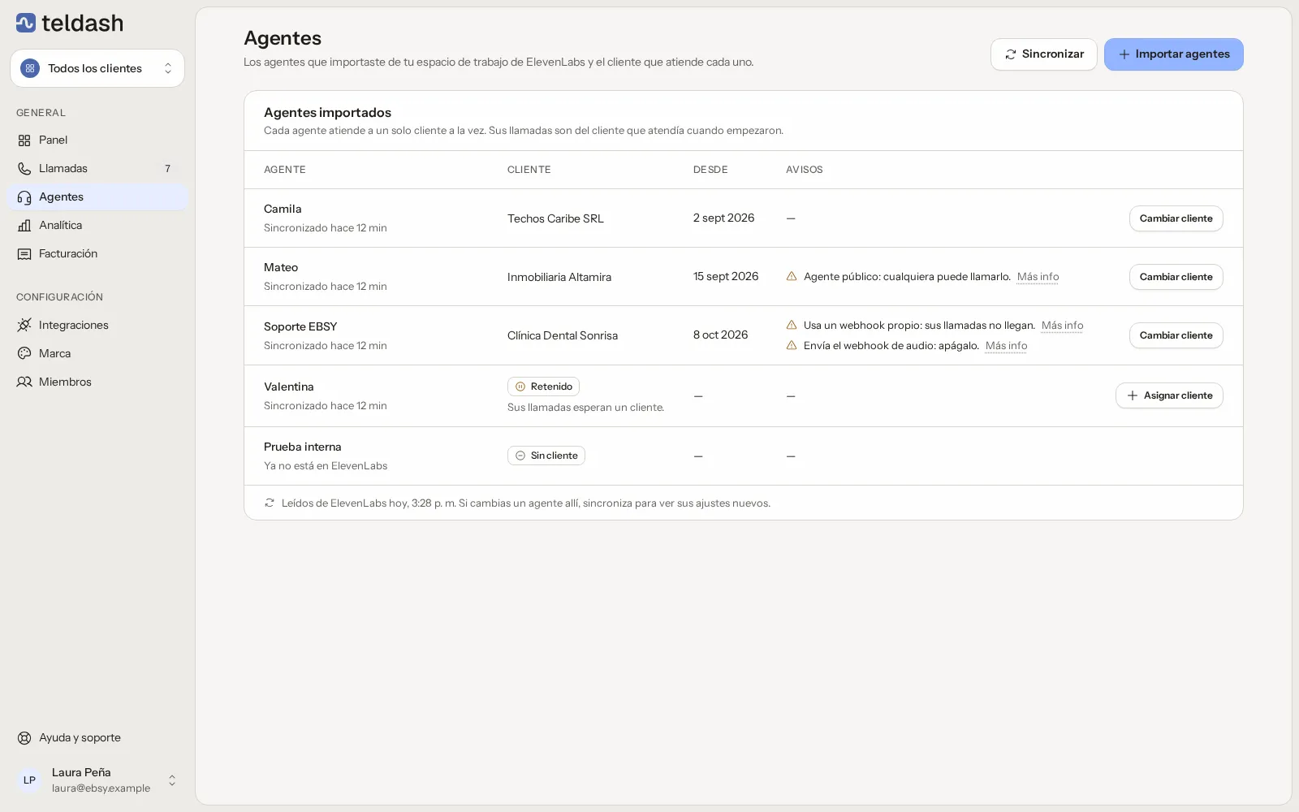
Task: Click 'Techos Caribe SRL' client cell
Action: pyautogui.click(x=555, y=218)
